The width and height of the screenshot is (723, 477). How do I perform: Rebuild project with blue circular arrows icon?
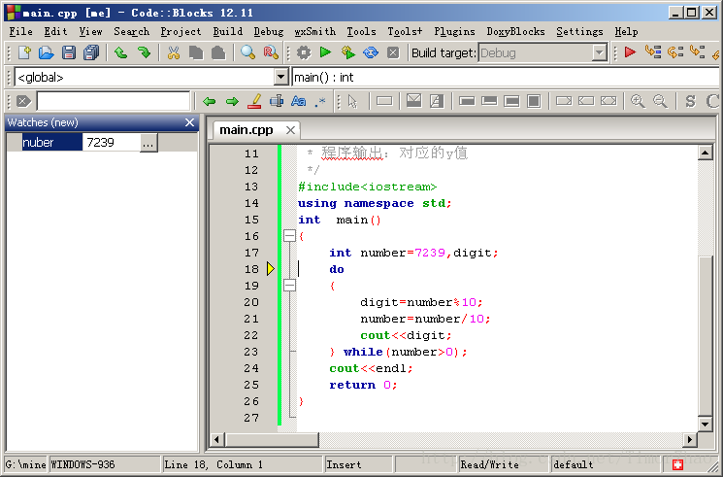point(371,52)
